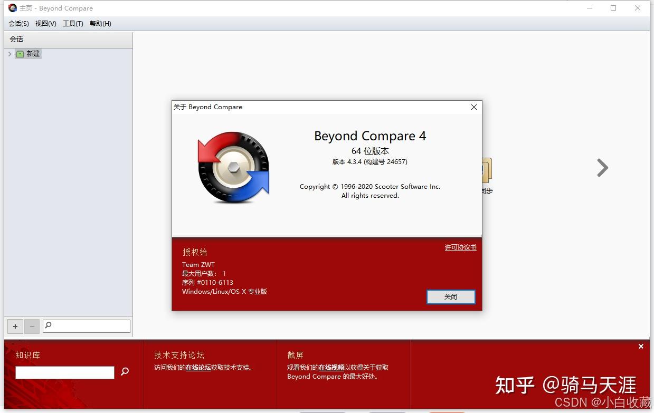Expand the 新建 node in session tree
This screenshot has width=654, height=413.
[x=9, y=53]
